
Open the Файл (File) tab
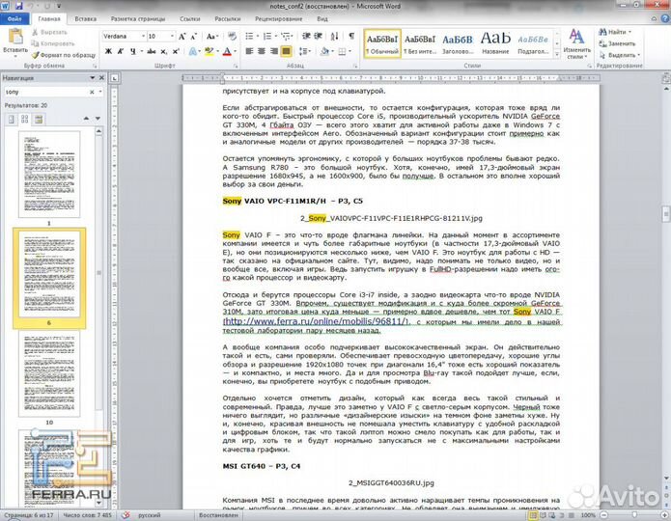[14, 19]
